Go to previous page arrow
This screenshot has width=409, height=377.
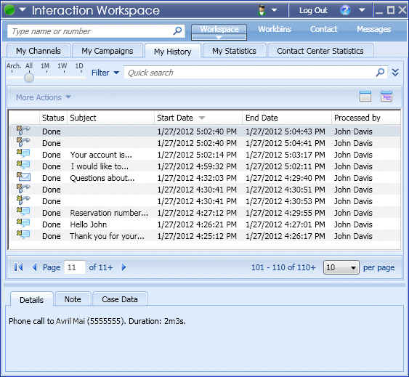[x=34, y=267]
